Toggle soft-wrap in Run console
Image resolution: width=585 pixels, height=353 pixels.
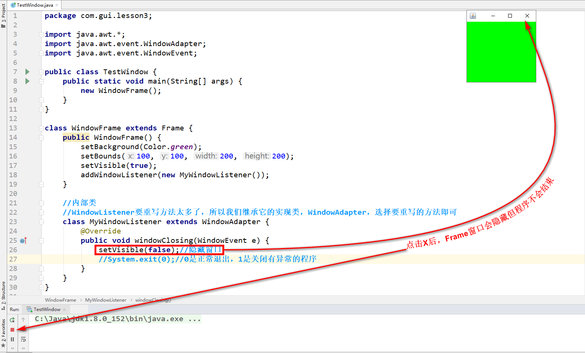tap(23, 339)
